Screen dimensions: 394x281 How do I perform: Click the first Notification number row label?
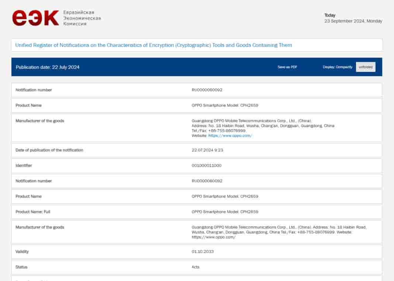(34, 90)
